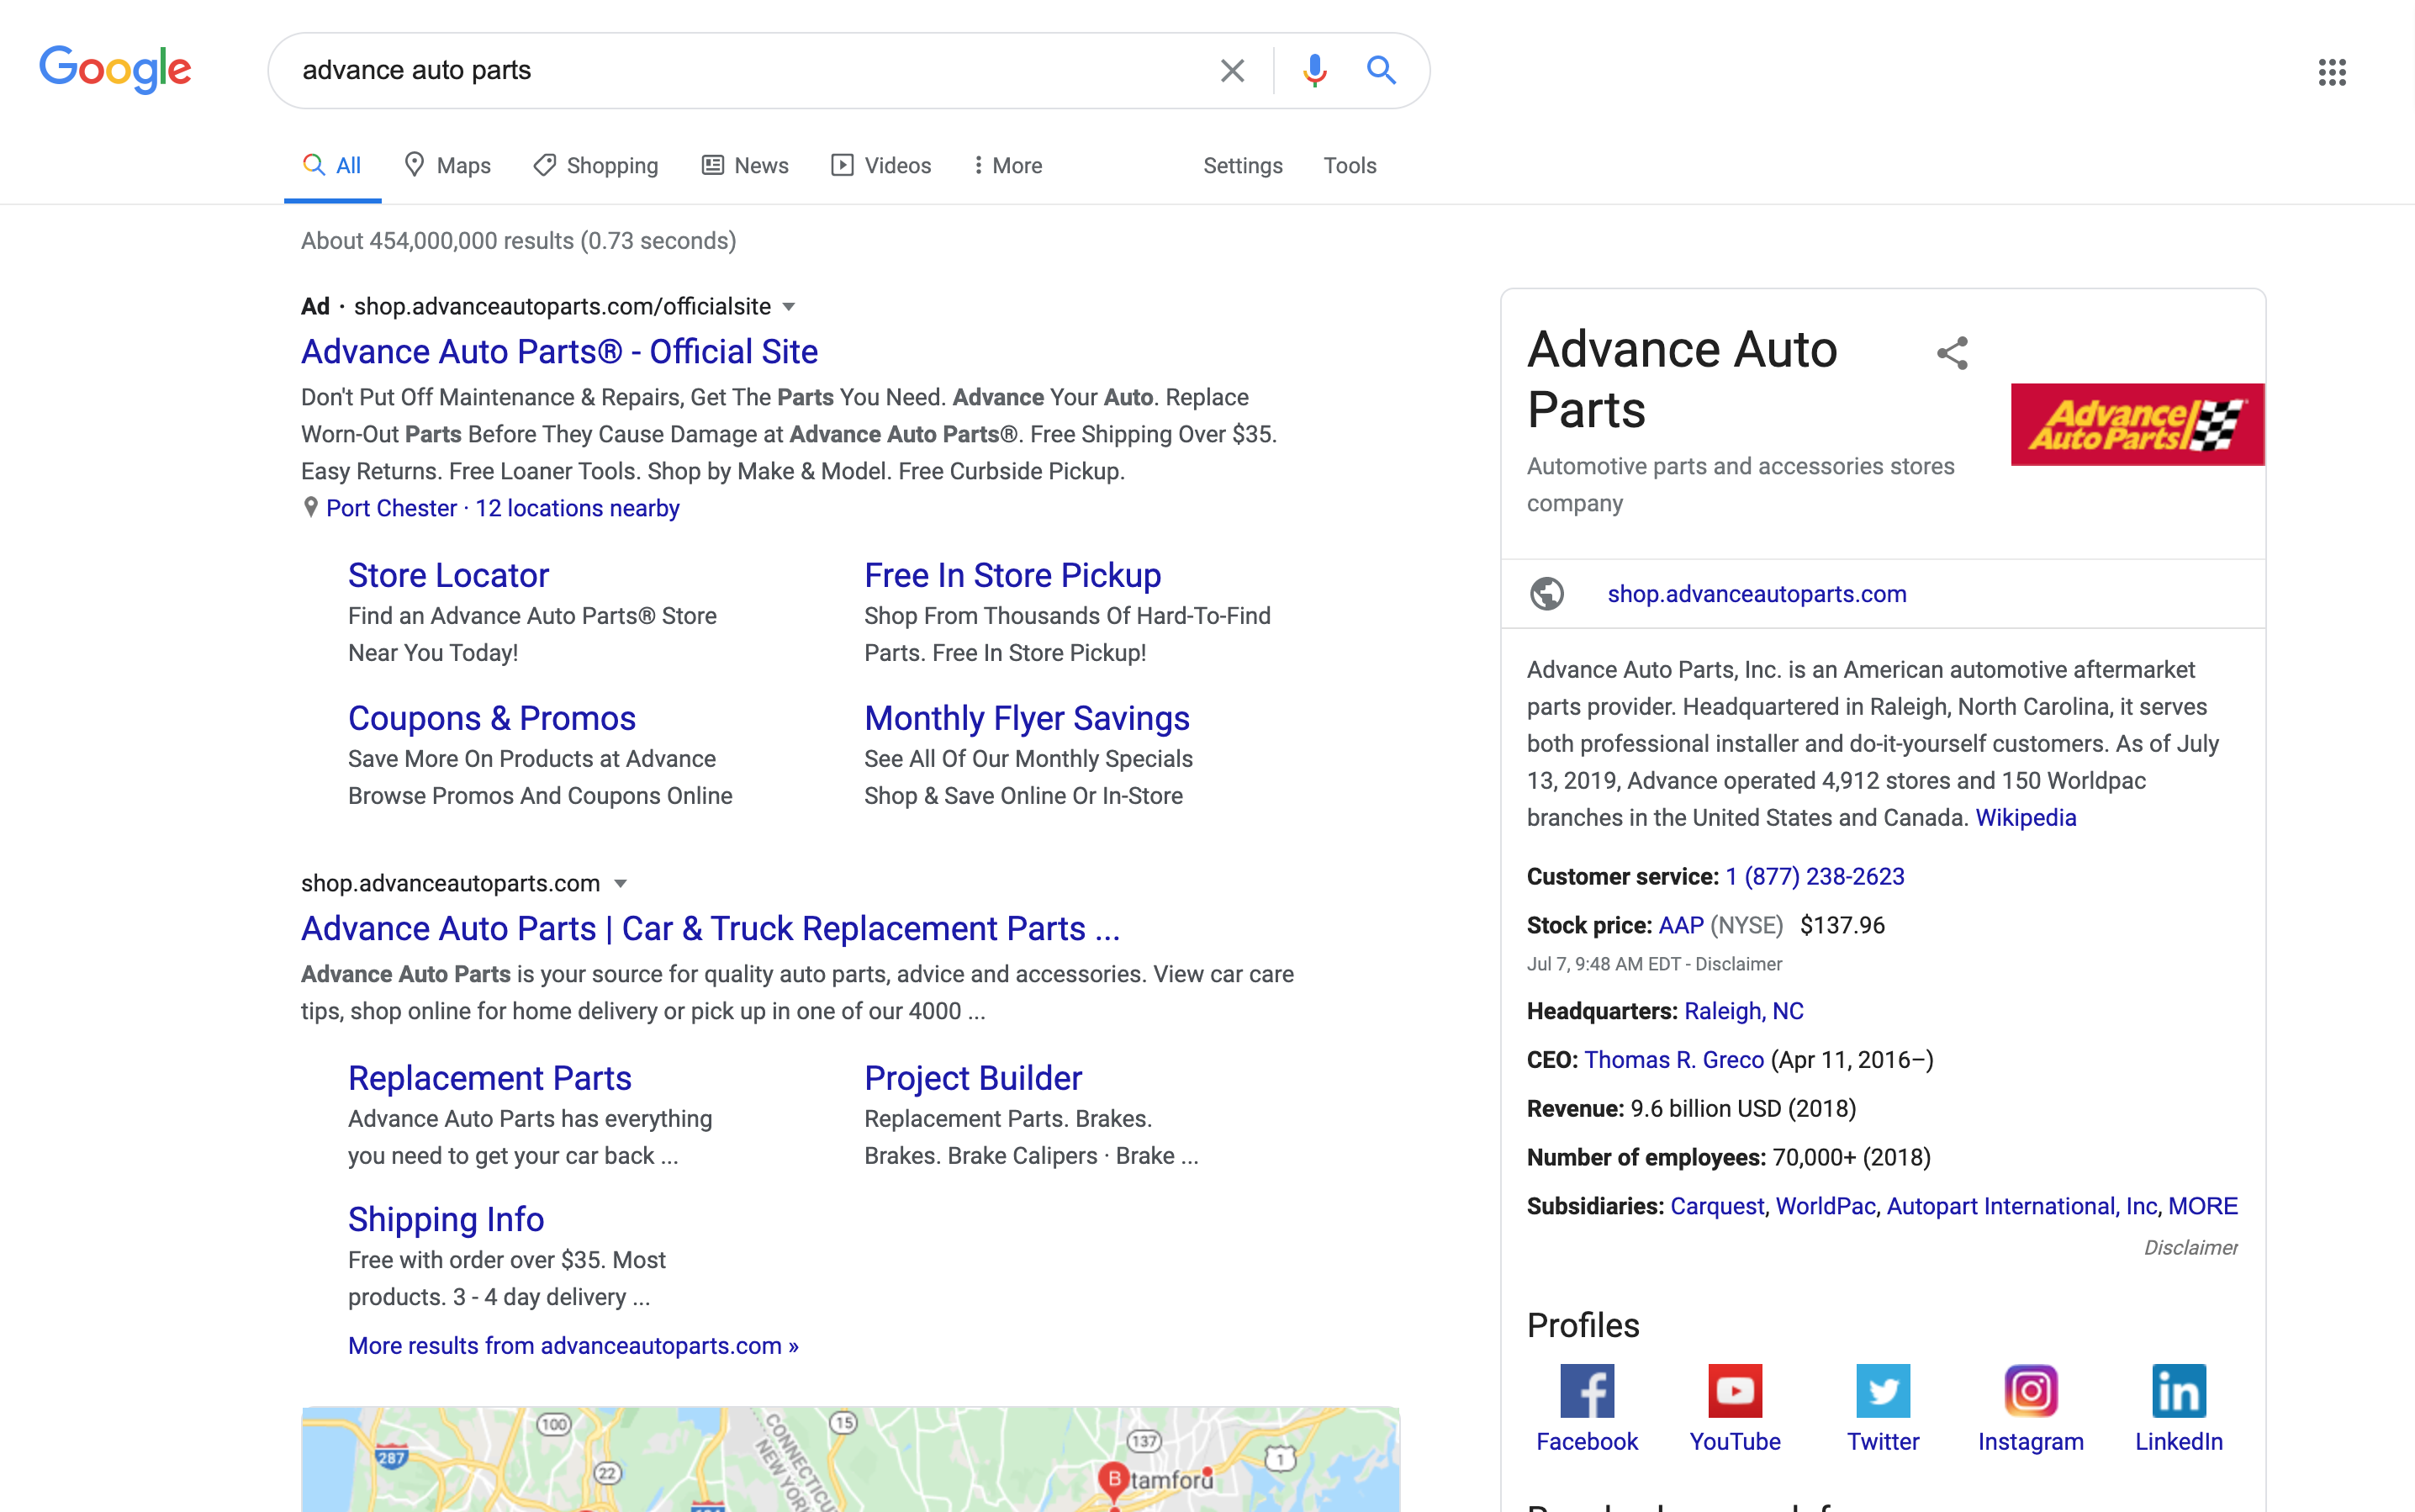
Task: Open Thomas R. Greco CEO link
Action: coord(1674,1060)
